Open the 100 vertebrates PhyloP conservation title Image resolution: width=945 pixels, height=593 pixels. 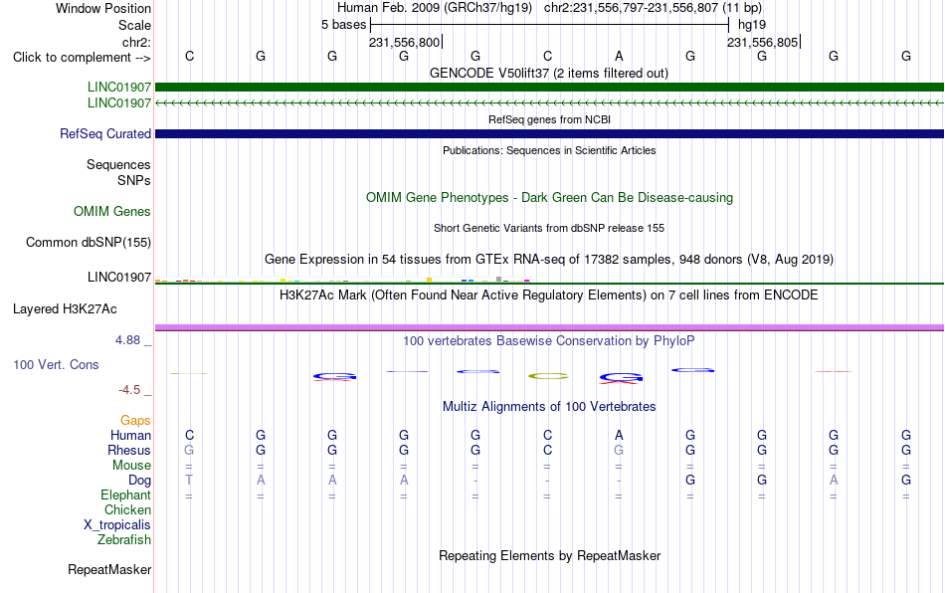(549, 340)
